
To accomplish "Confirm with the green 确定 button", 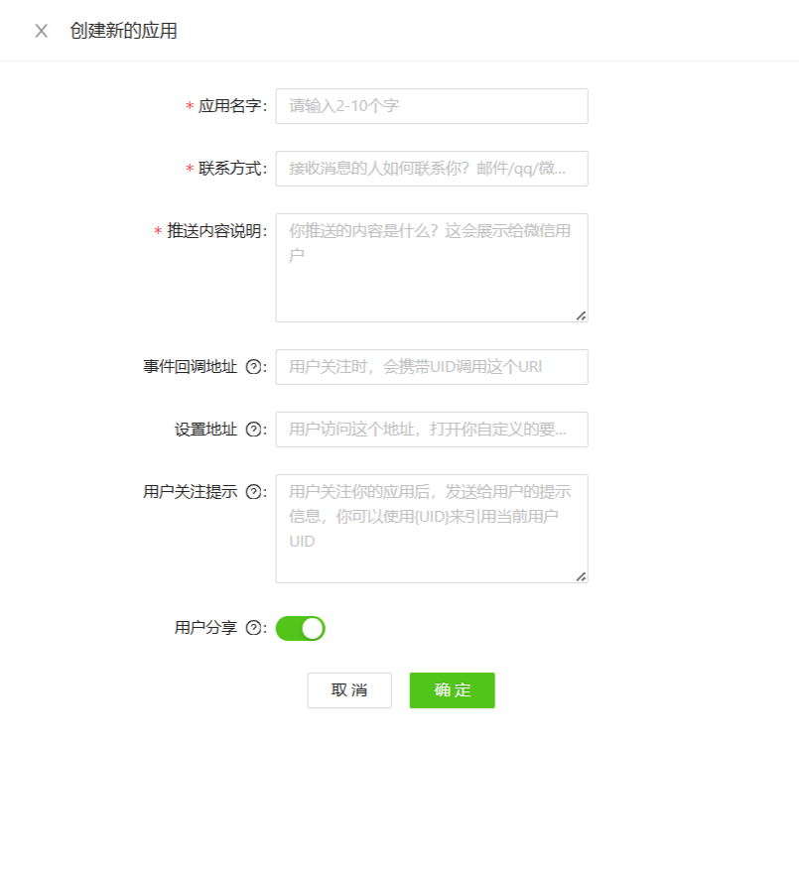I will (x=452, y=690).
